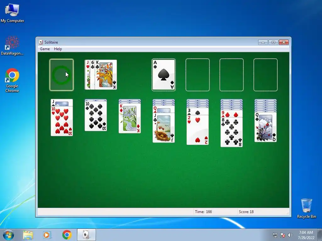The image size is (322, 241).
Task: Click the volume speaker tray icon
Action: click(290, 235)
